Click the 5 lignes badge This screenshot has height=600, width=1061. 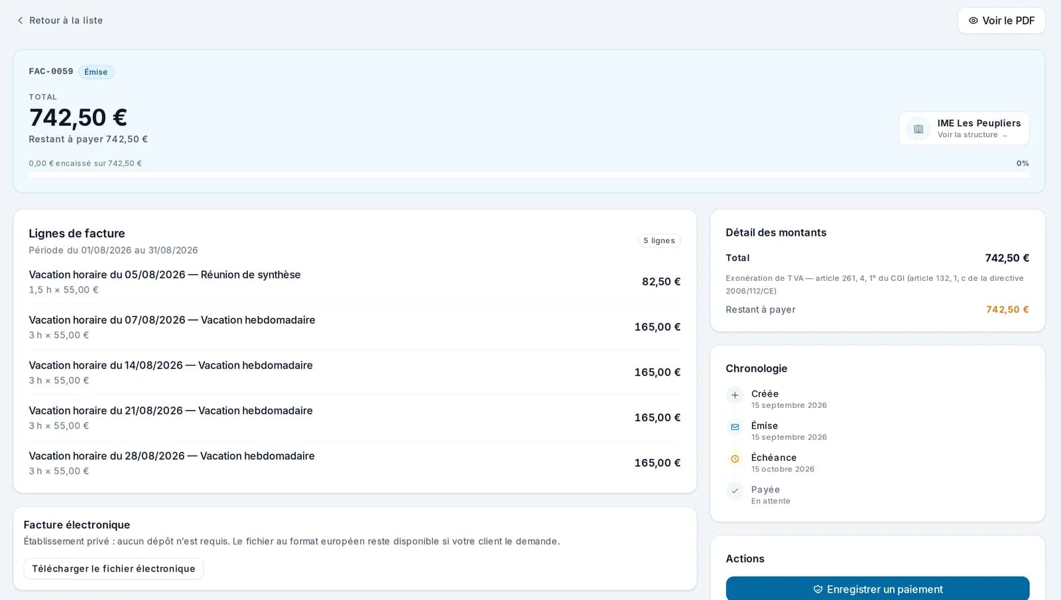(x=659, y=241)
